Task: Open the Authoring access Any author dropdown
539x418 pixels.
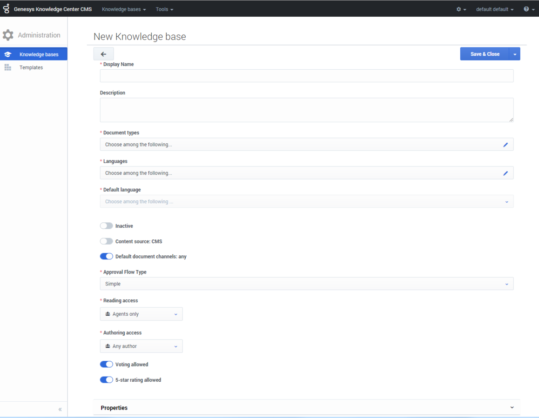Action: (141, 346)
